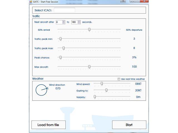Viewport: 178px width, 133px height.
Task: Click the Peak chance slider handle
Action: tap(60, 57)
